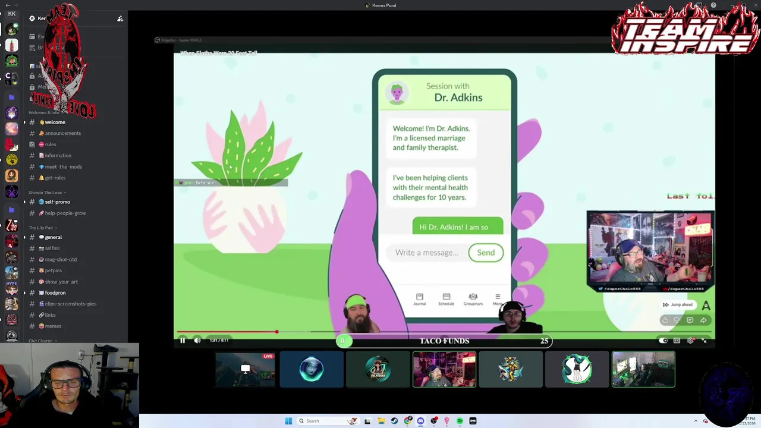The image size is (761, 428).
Task: Mute the video volume icon
Action: coord(197,341)
